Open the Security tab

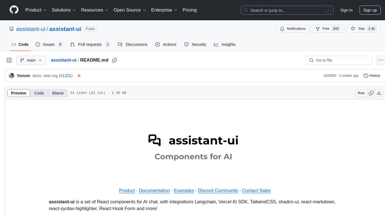coord(195,44)
